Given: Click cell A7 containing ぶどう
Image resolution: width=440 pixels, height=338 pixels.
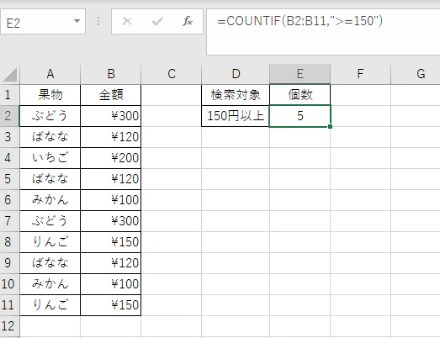Looking at the screenshot, I should point(50,221).
